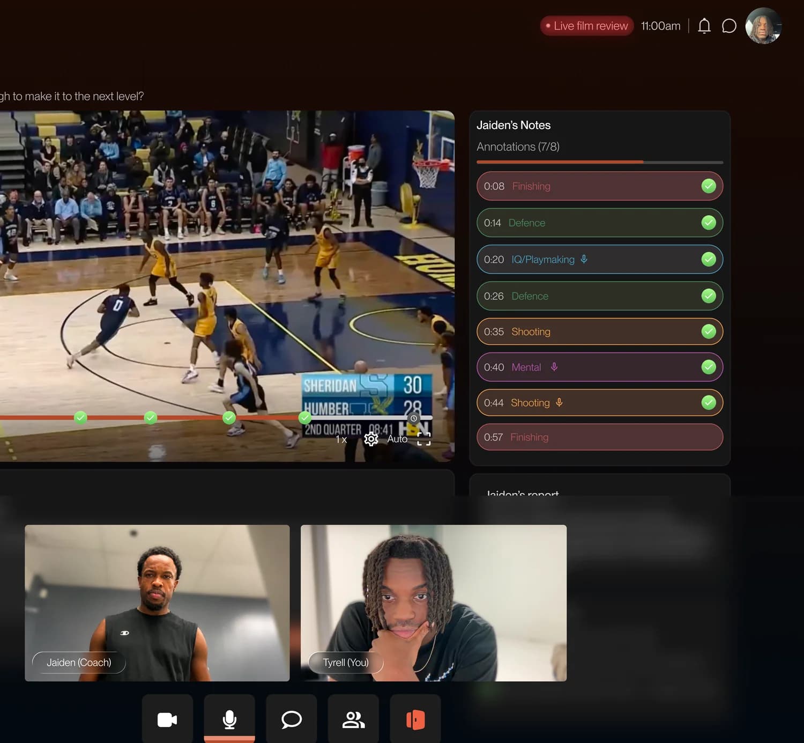Click the Annotations (7/8) label

tap(518, 146)
